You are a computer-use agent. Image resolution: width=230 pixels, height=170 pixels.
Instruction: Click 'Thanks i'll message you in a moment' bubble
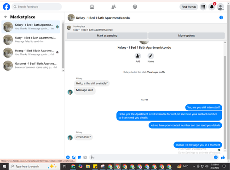point(198,145)
